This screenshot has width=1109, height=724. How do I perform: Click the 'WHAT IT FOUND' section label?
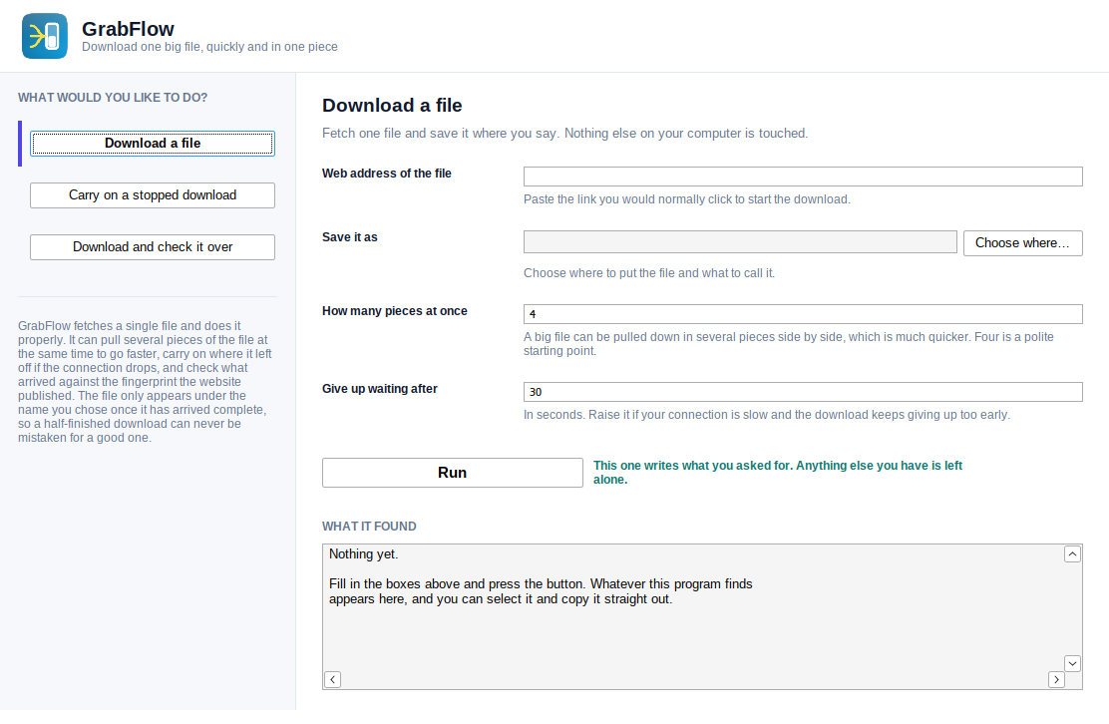[x=369, y=526]
